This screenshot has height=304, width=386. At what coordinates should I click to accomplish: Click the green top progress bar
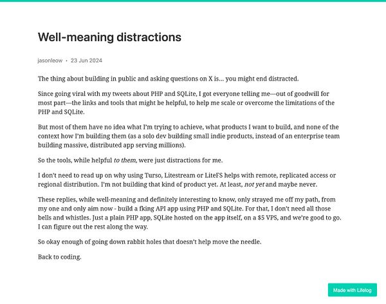(193, 1)
